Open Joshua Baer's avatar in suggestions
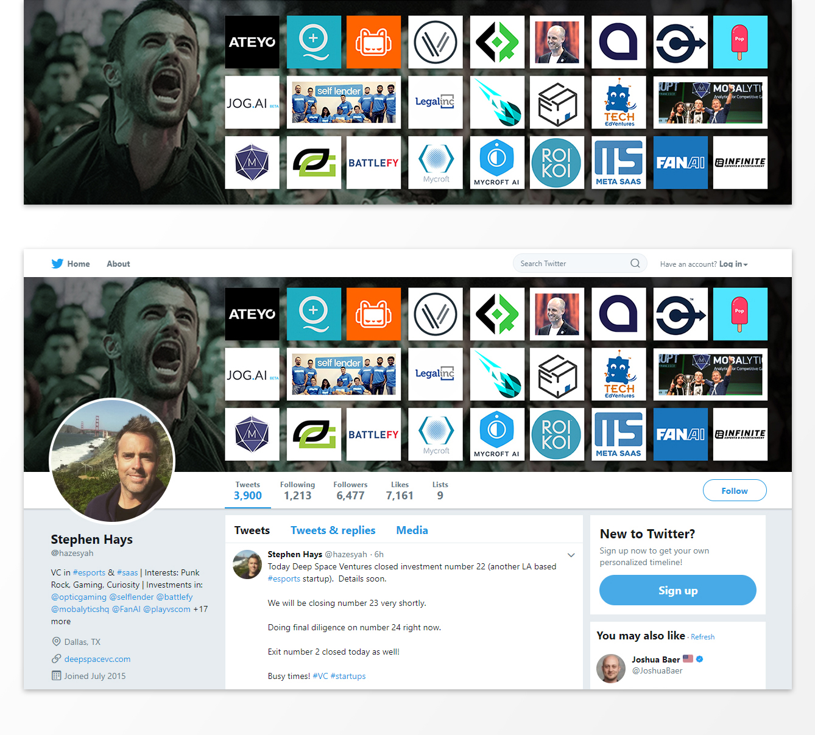 click(611, 668)
